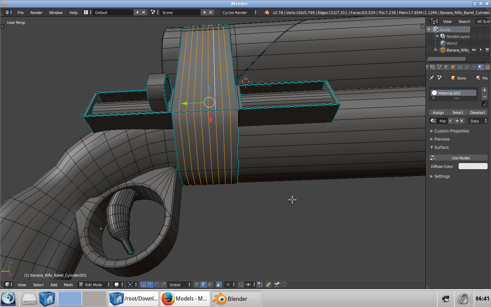Screen dimensions: 491x307
Task: Open the Object Constraints tab (chain icon)
Action: [x=460, y=67]
